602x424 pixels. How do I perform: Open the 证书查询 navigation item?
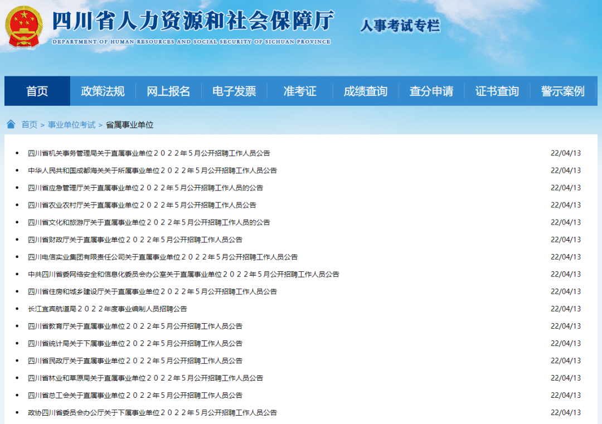coord(497,91)
